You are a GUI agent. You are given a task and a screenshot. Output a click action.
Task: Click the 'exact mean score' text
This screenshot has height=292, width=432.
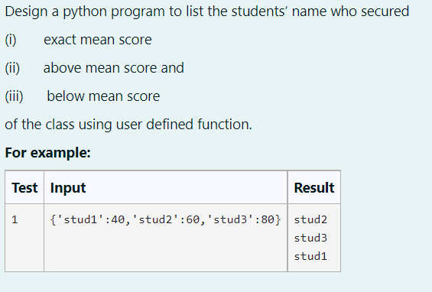98,40
